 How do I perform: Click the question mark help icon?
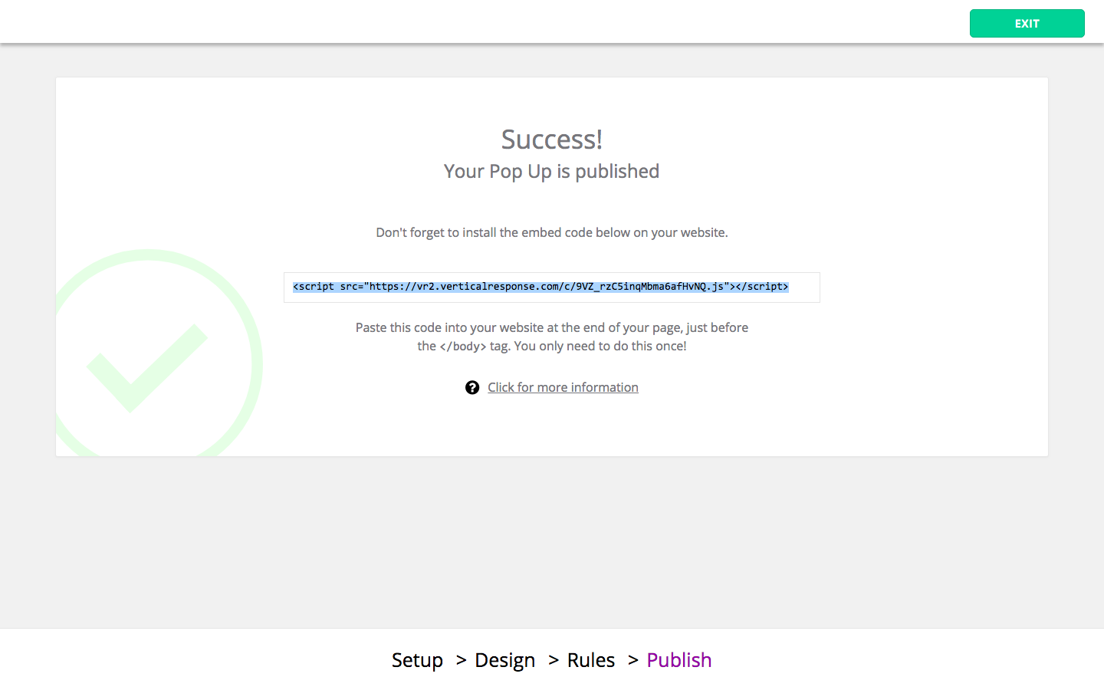click(x=472, y=388)
